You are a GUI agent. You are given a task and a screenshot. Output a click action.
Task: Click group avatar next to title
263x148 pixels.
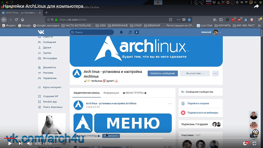[x=77, y=73]
